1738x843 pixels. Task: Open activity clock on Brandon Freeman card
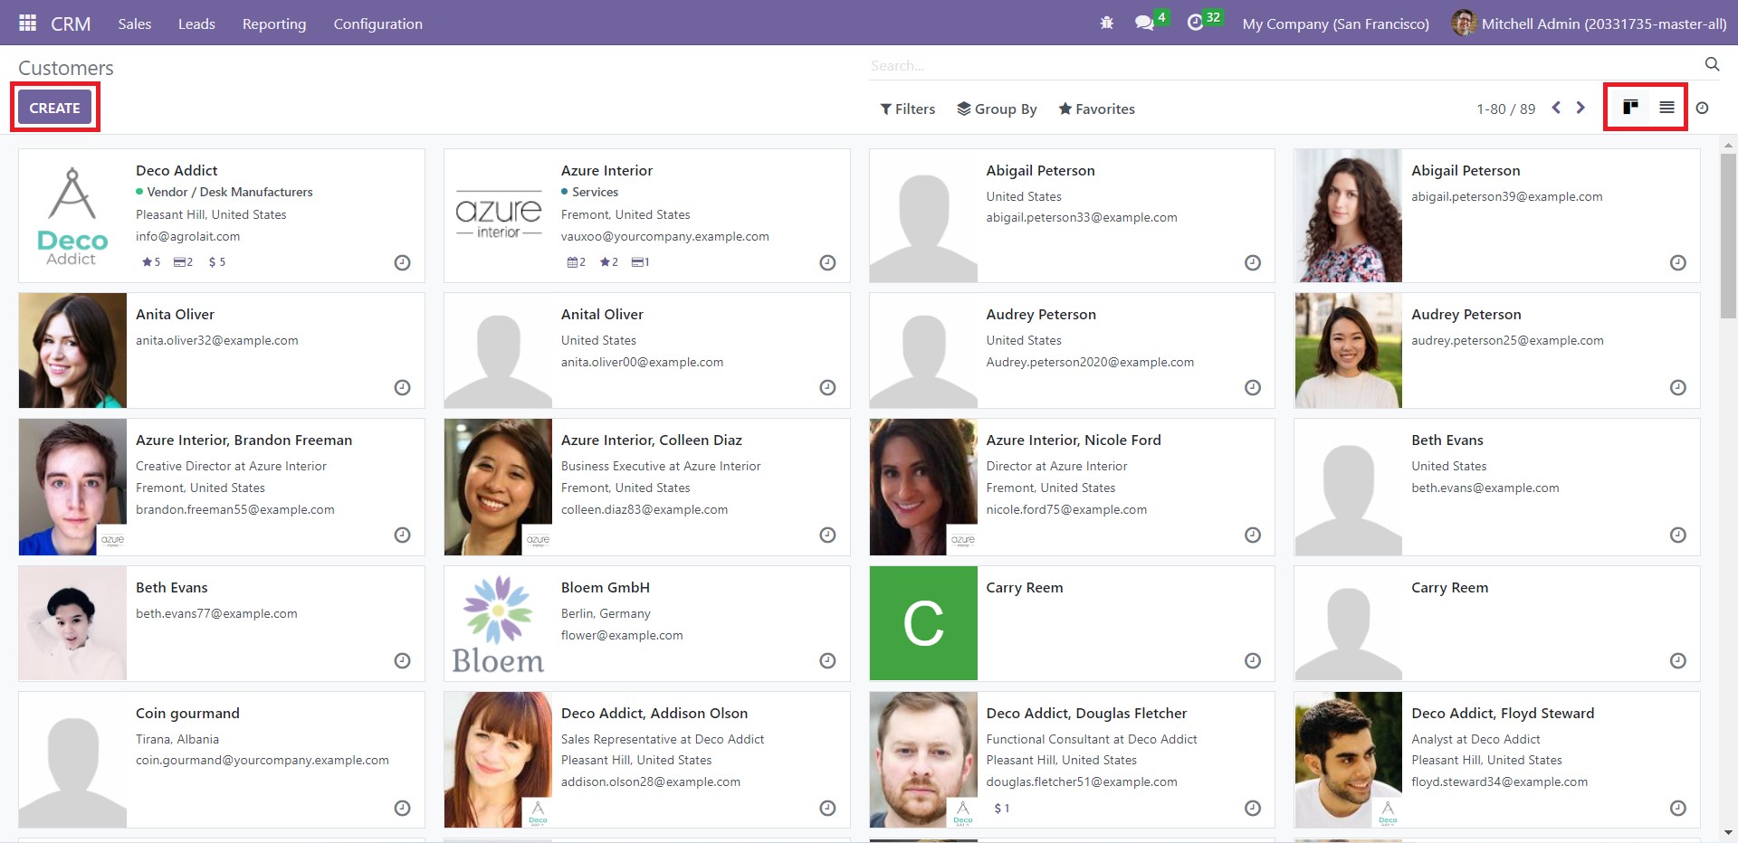[403, 535]
